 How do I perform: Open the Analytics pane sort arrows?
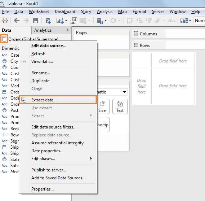(67, 30)
